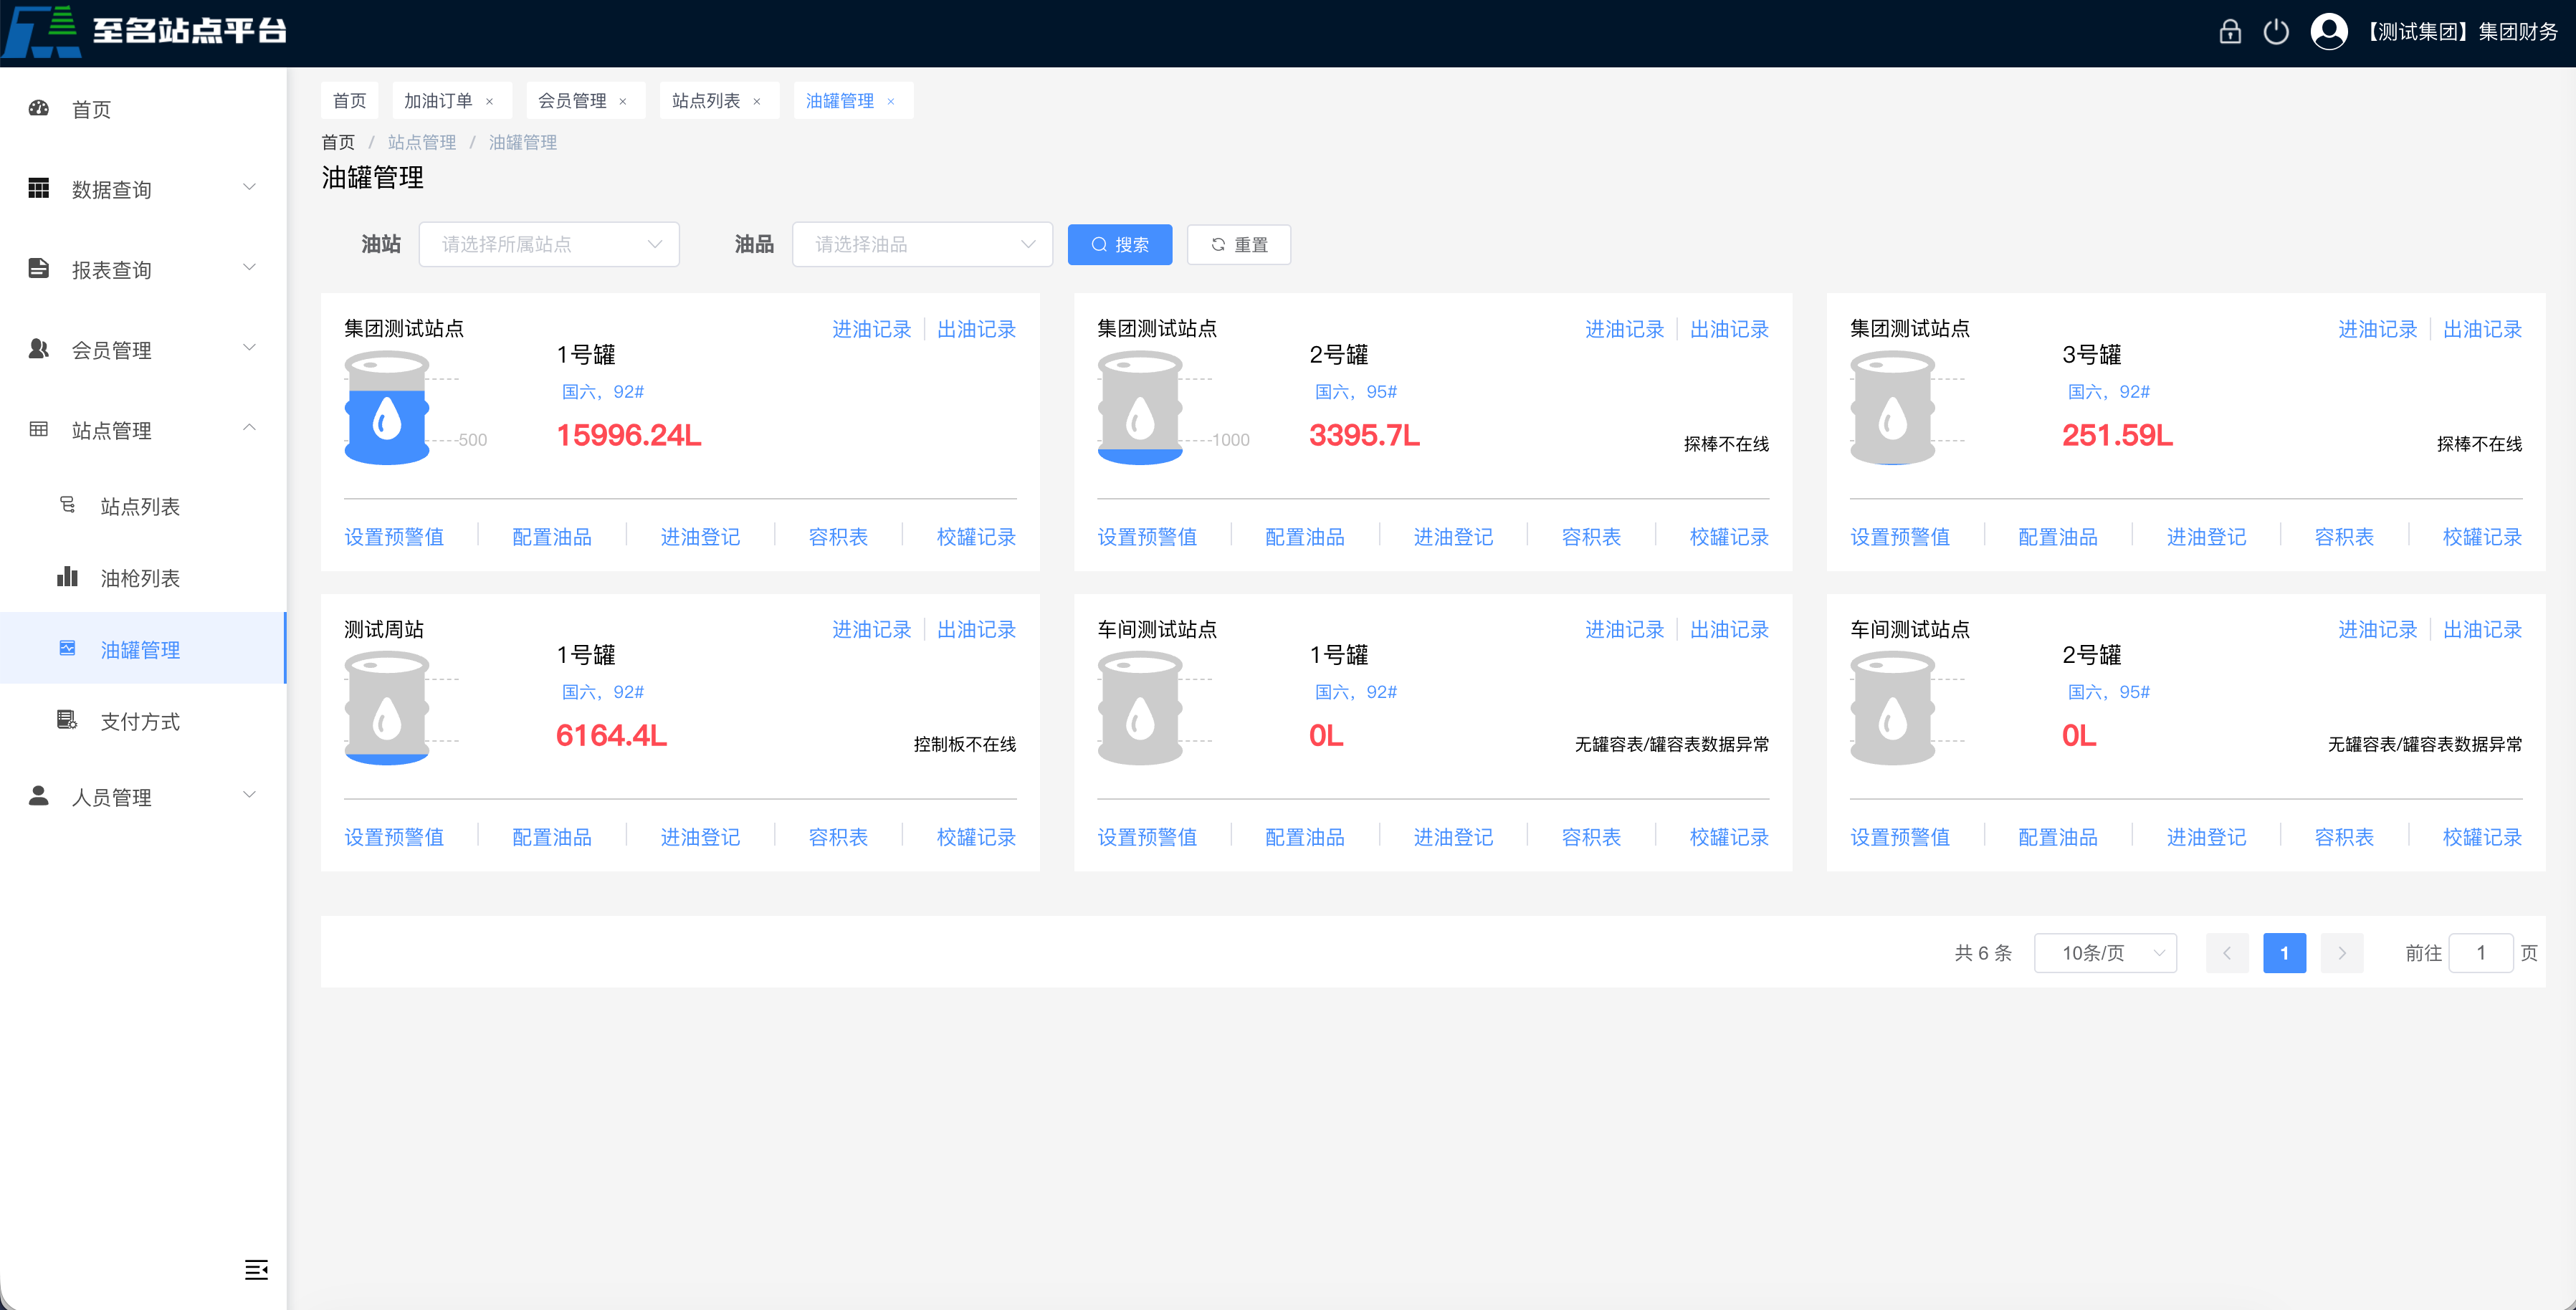Screen dimensions: 2576x1310
Task: Click the 重置 reset button
Action: pyautogui.click(x=1239, y=244)
